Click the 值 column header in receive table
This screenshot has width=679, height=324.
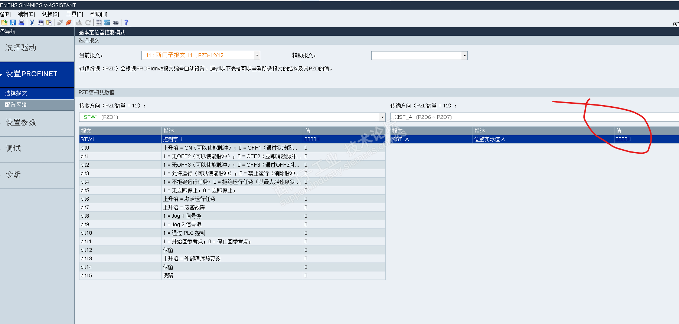345,131
